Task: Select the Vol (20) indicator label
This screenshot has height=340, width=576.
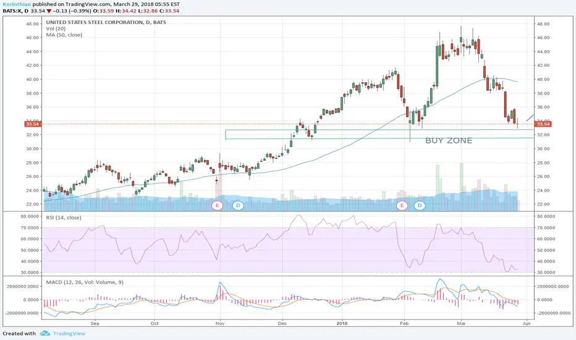Action: 56,28
